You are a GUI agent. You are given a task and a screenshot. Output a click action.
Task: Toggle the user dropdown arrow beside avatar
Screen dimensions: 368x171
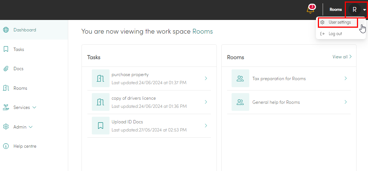(x=364, y=10)
